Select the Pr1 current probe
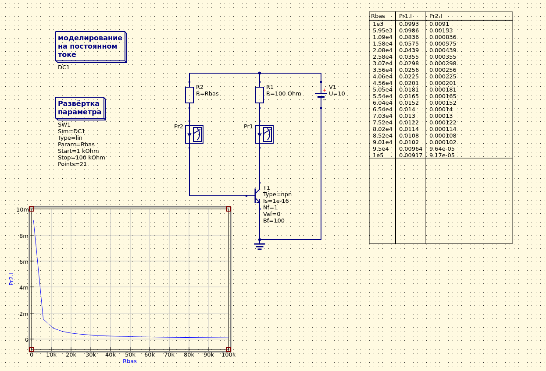 point(264,134)
